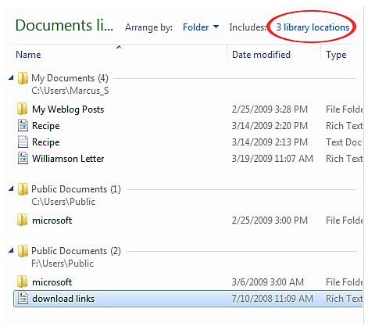
Task: Click the My Weblog Posts folder icon
Action: click(x=23, y=109)
